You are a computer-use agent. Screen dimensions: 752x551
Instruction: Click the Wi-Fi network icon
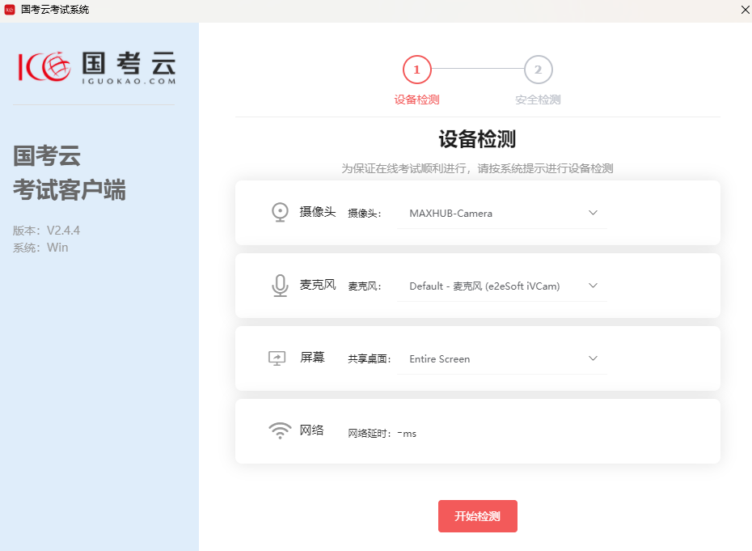280,430
